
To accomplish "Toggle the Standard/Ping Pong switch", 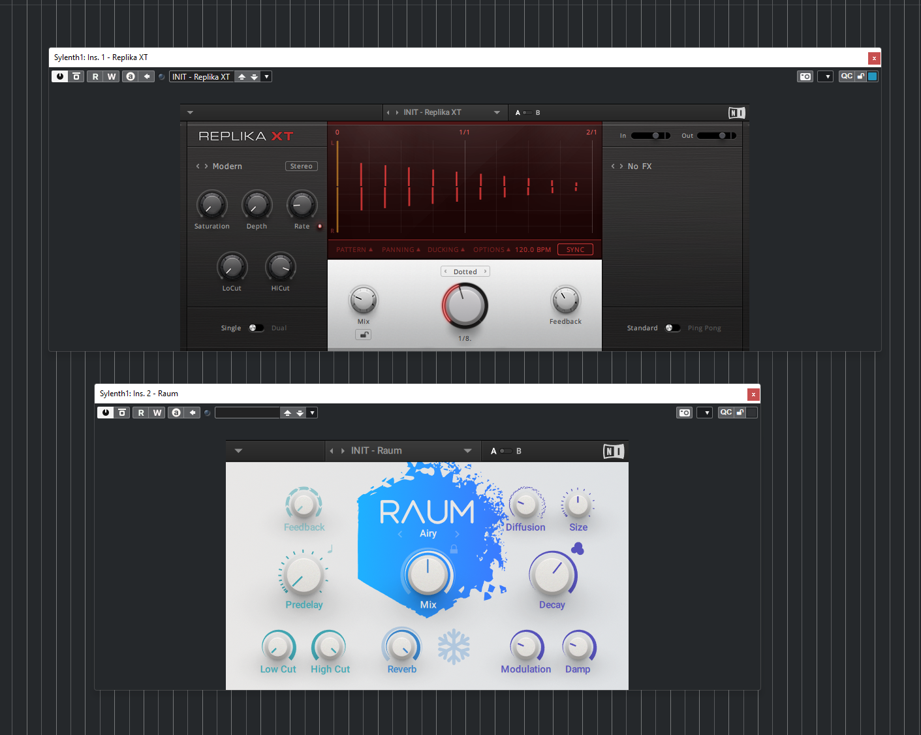I will [x=673, y=328].
